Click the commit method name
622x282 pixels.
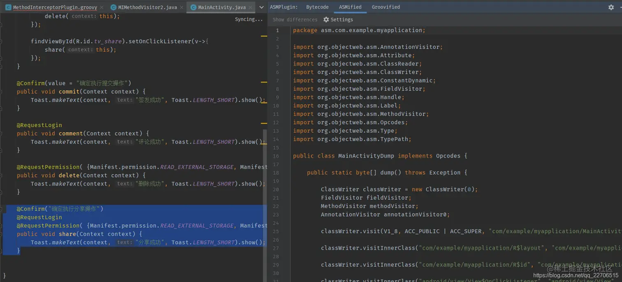(x=69, y=92)
